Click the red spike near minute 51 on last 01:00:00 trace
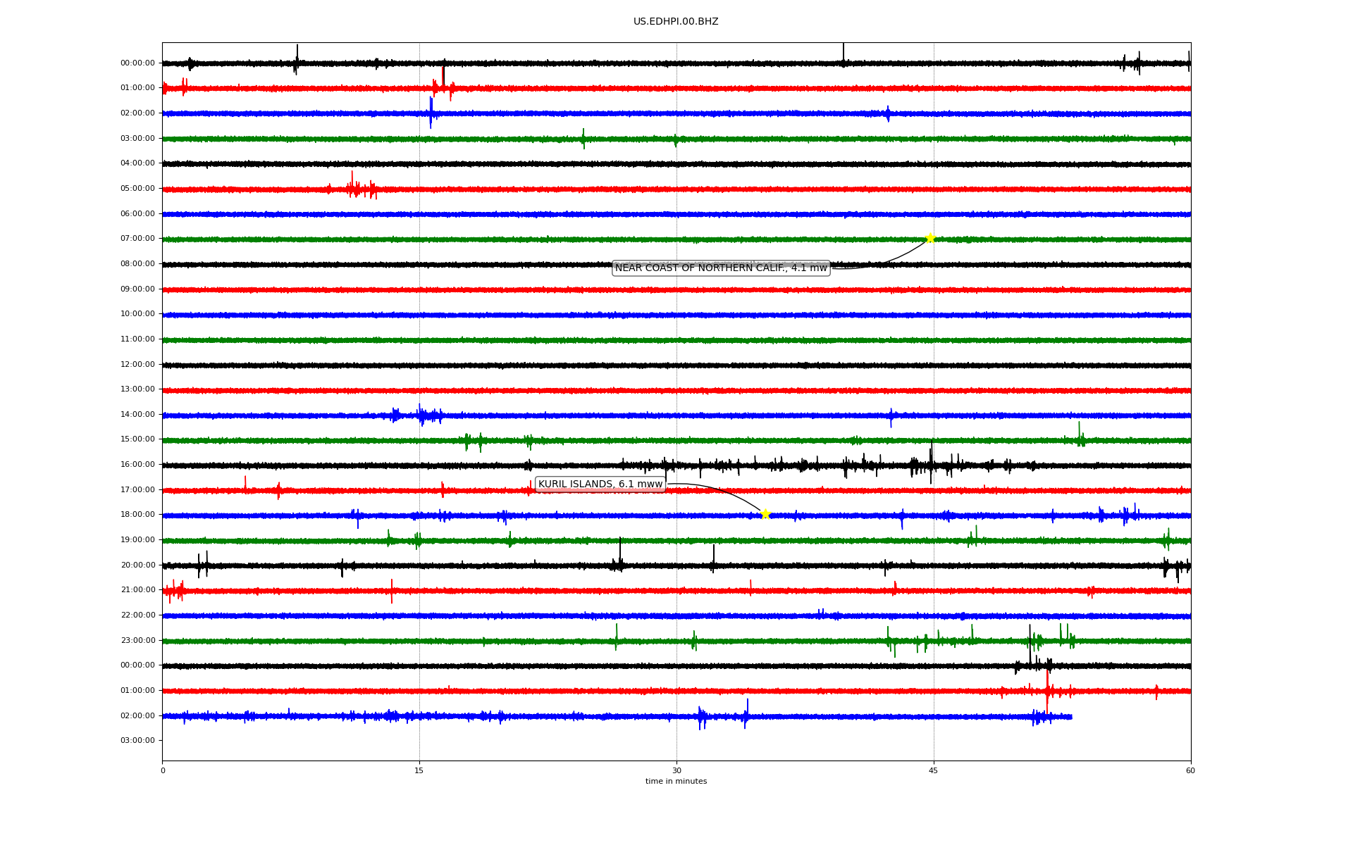Viewport: 1353px width, 845px height. (x=1047, y=691)
